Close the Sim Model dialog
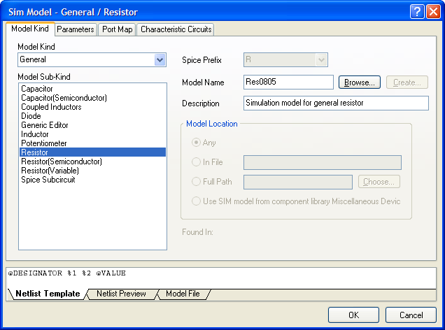Screen dimensions: 445x330 coord(434,11)
